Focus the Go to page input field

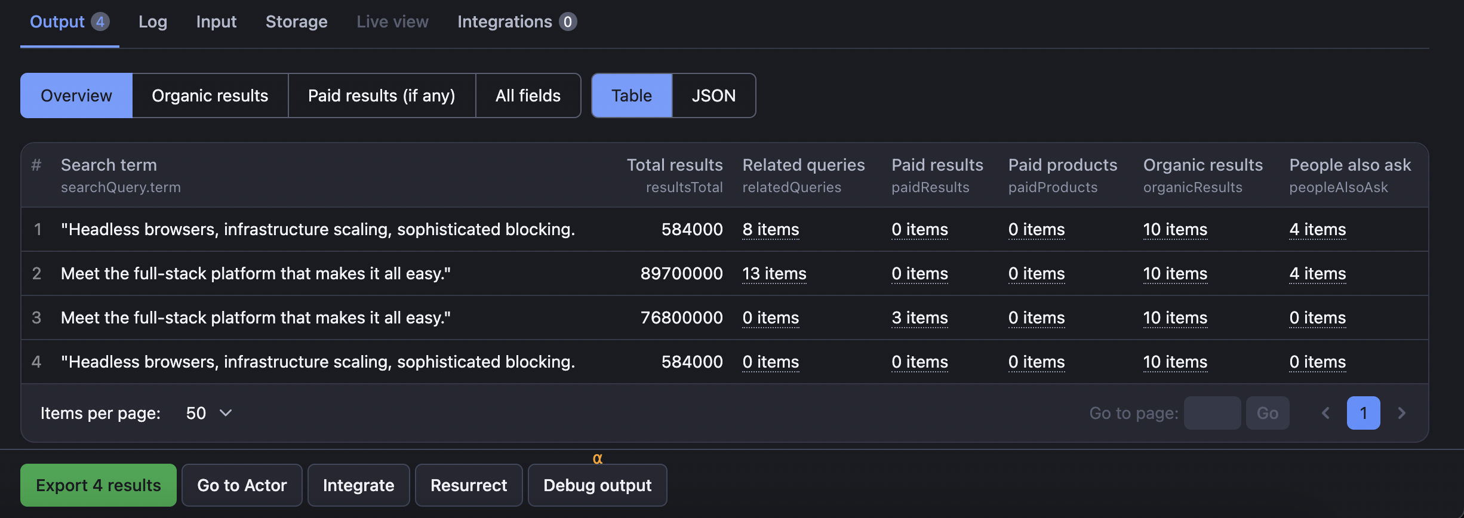point(1212,413)
